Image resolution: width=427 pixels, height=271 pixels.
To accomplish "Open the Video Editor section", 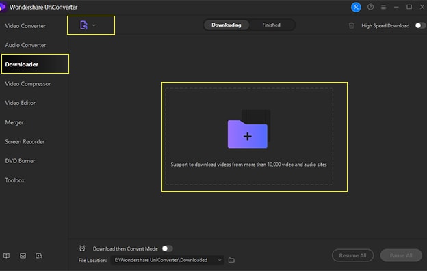I will 20,103.
